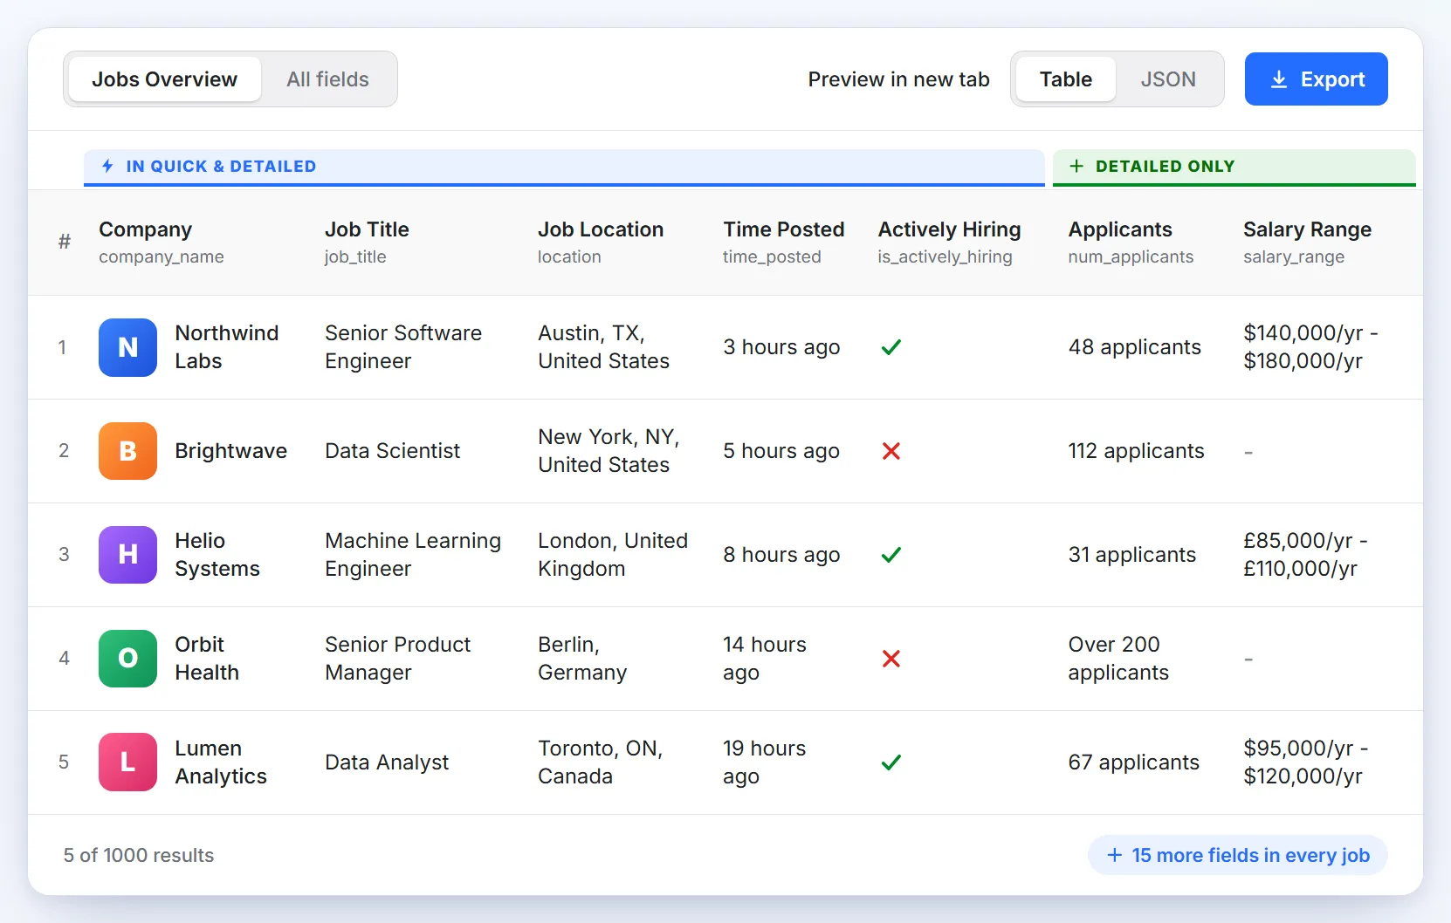Click the $95,000/yr - $120,000/yr salary
The height and width of the screenshot is (923, 1451).
[x=1305, y=762]
